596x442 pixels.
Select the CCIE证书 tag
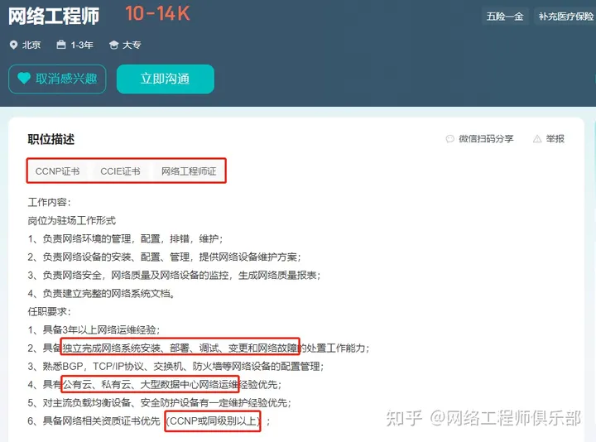[120, 171]
